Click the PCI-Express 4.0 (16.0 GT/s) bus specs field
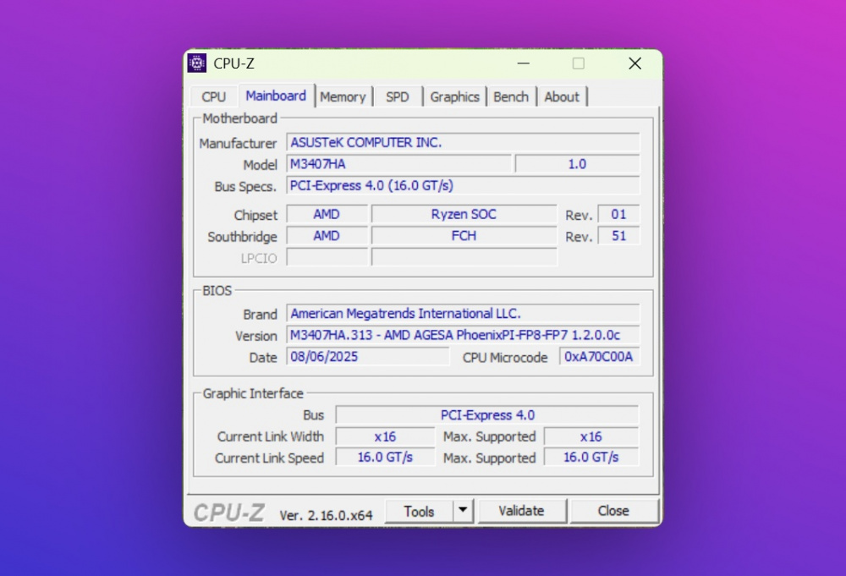The image size is (846, 576). point(463,185)
